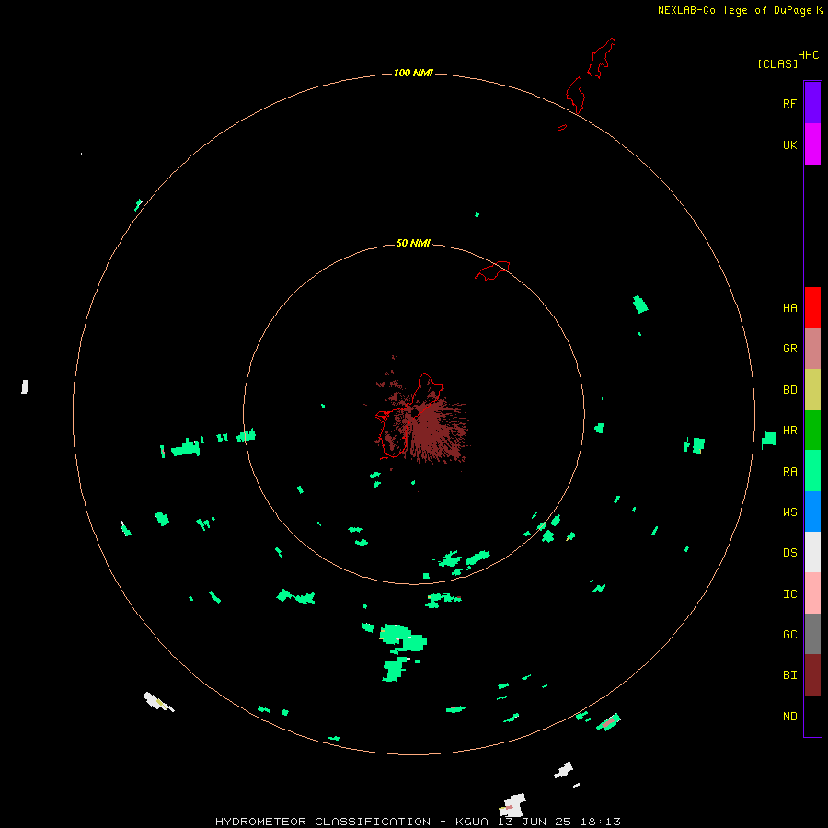Screen dimensions: 828x828
Task: Click the HA legend label
Action: 789,308
